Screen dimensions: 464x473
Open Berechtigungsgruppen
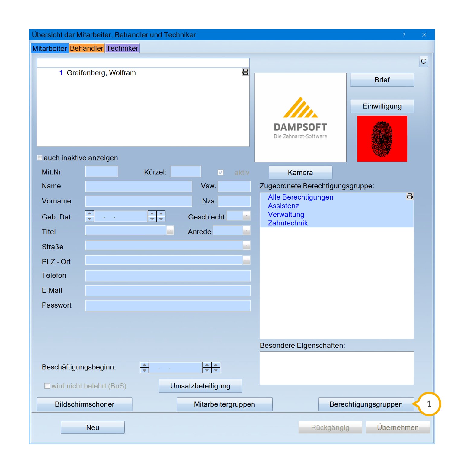coord(366,404)
